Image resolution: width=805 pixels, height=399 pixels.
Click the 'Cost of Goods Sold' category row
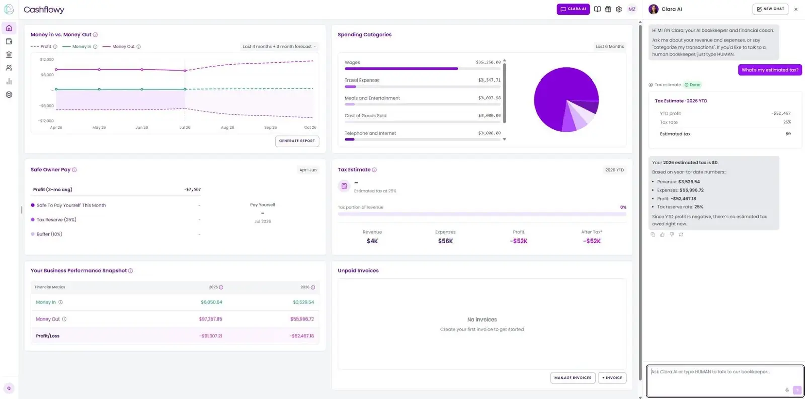[x=423, y=118]
